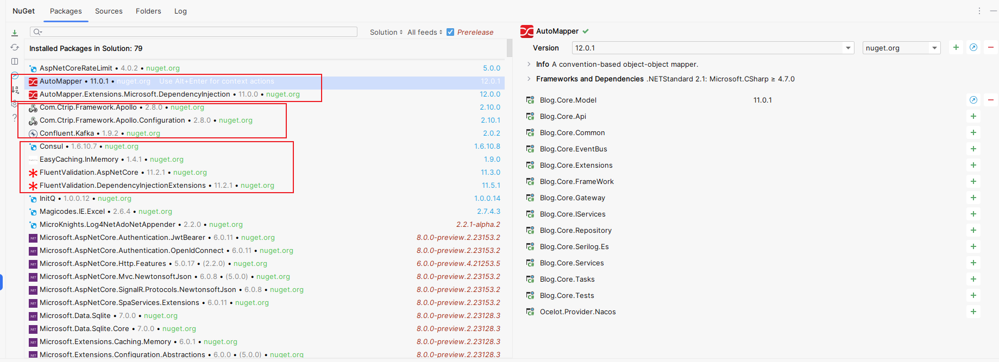Install AutoMapper into Blog.Core.Api with plus icon
This screenshot has height=362, width=999.
click(x=973, y=116)
